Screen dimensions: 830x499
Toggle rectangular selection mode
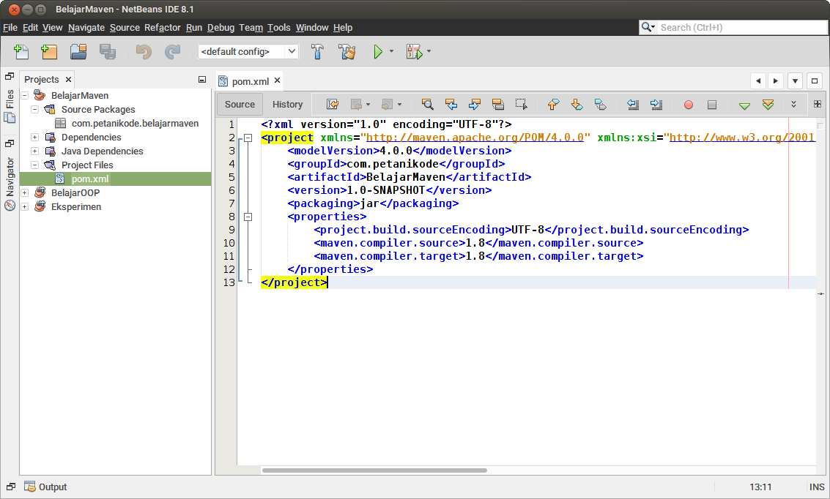pyautogui.click(x=522, y=105)
